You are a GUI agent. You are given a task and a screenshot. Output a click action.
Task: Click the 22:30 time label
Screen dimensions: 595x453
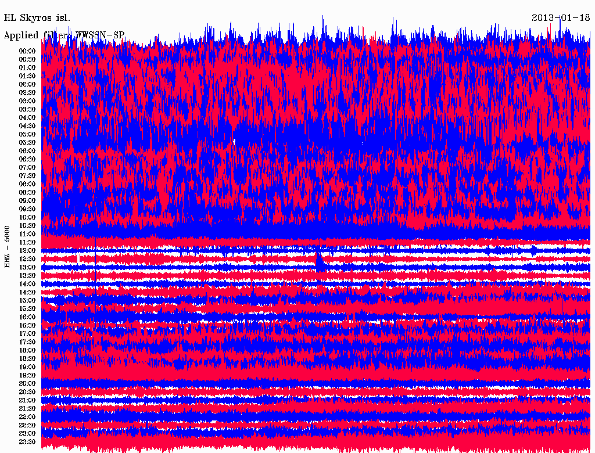(27, 425)
